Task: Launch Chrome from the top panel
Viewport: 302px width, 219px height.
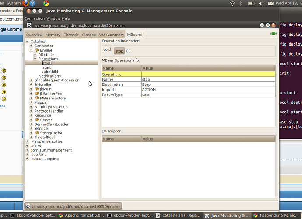Action: coord(46,3)
